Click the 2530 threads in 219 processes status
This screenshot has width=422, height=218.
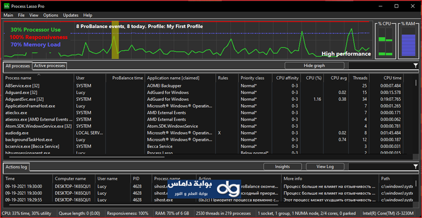224,213
